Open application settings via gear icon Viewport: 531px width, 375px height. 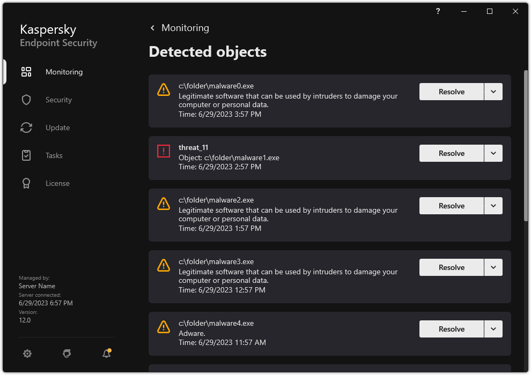coord(27,354)
